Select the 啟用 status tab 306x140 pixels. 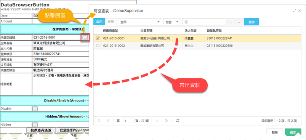click(x=99, y=22)
